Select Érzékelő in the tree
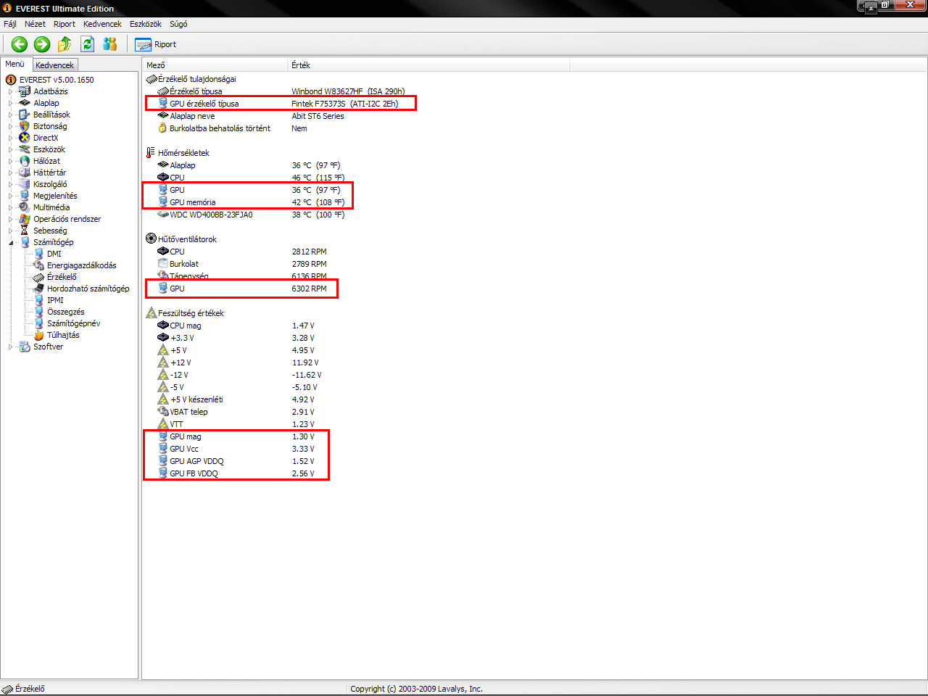 62,277
